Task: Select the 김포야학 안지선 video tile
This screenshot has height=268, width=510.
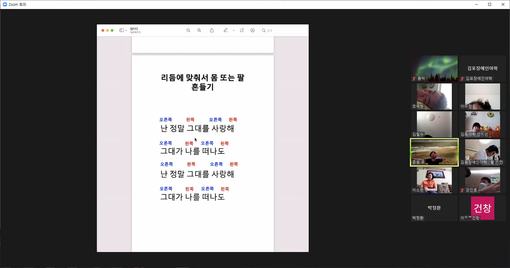Action: click(483, 124)
